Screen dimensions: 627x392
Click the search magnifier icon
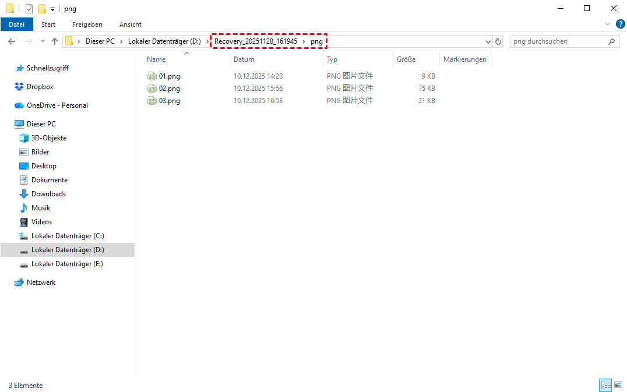(611, 41)
